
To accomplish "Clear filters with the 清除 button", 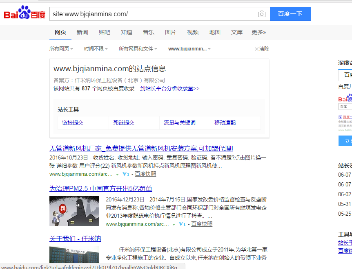I will (x=262, y=49).
